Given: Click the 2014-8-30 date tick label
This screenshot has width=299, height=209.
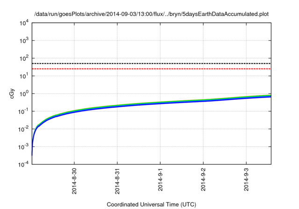Looking at the screenshot, I should point(74,181).
